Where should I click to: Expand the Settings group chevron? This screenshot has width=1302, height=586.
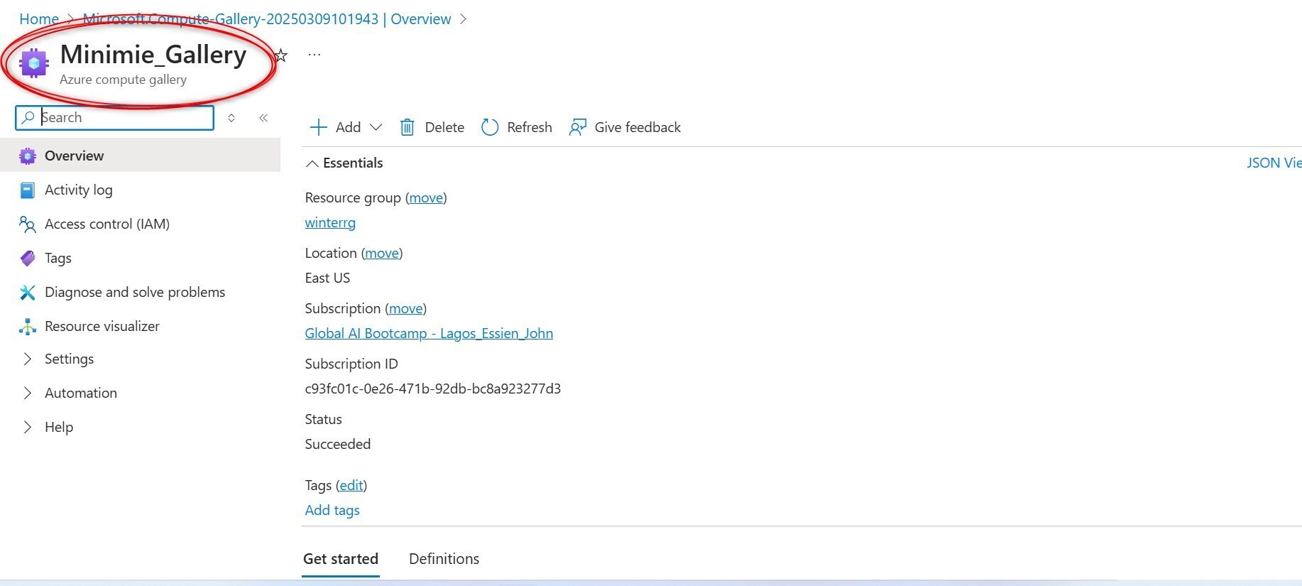28,359
